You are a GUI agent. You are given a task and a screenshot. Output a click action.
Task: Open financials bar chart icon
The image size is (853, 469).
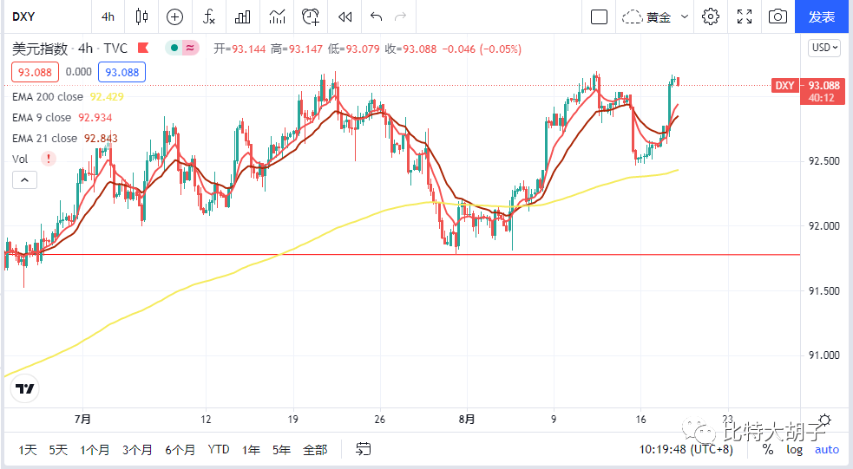coord(243,16)
